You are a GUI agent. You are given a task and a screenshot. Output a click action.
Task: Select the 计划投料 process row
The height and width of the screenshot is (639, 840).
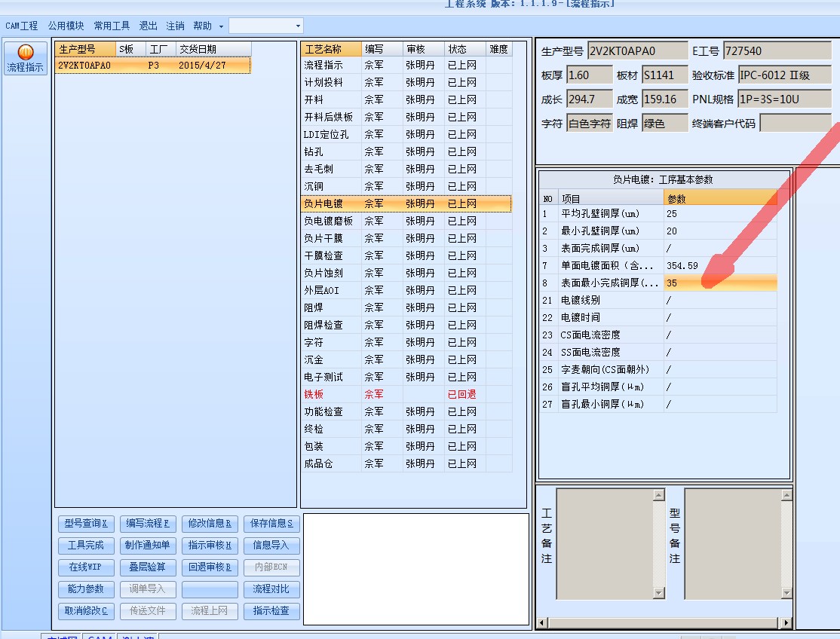[406, 82]
